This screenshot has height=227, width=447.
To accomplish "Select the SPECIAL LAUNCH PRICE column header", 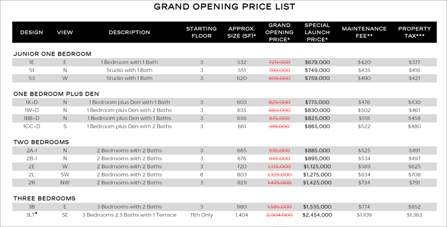I will coord(317,32).
